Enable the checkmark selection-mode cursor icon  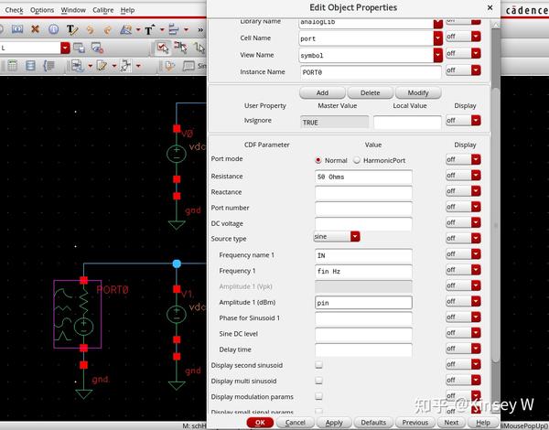(x=162, y=48)
